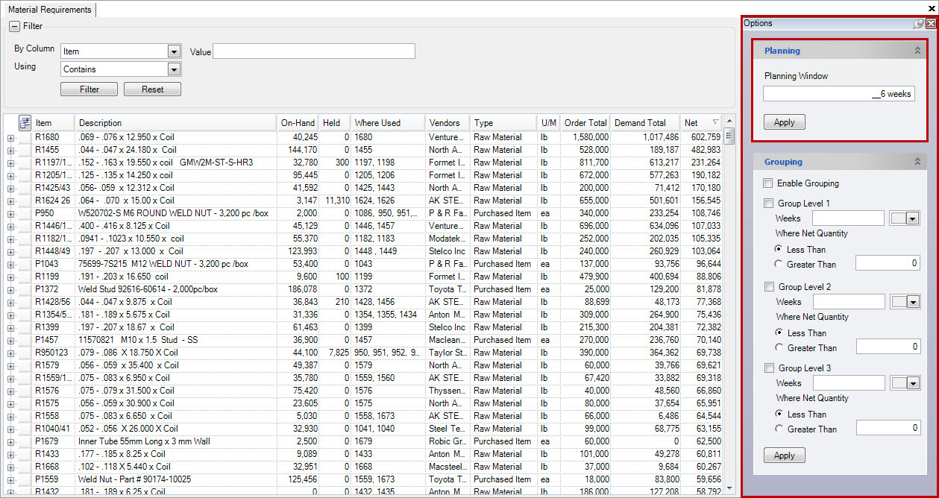The width and height of the screenshot is (939, 498).
Task: Expand row R1680 with plus icon
Action: click(x=10, y=137)
